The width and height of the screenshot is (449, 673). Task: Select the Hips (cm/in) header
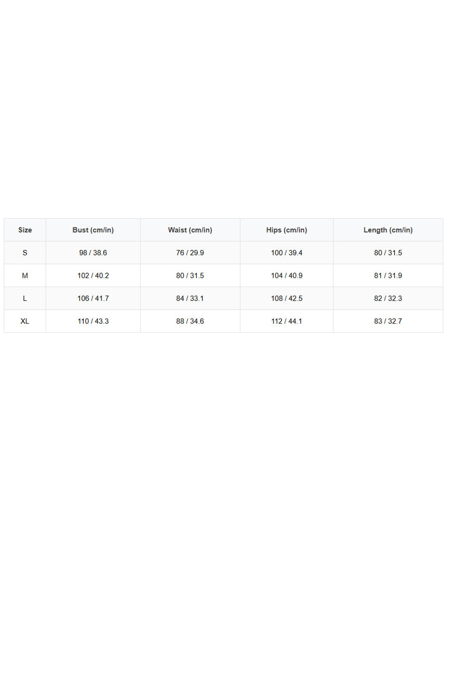click(287, 230)
